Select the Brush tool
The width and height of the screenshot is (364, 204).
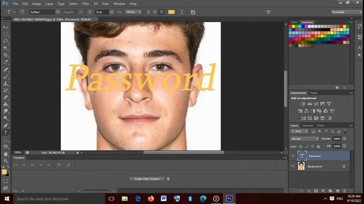[6, 76]
